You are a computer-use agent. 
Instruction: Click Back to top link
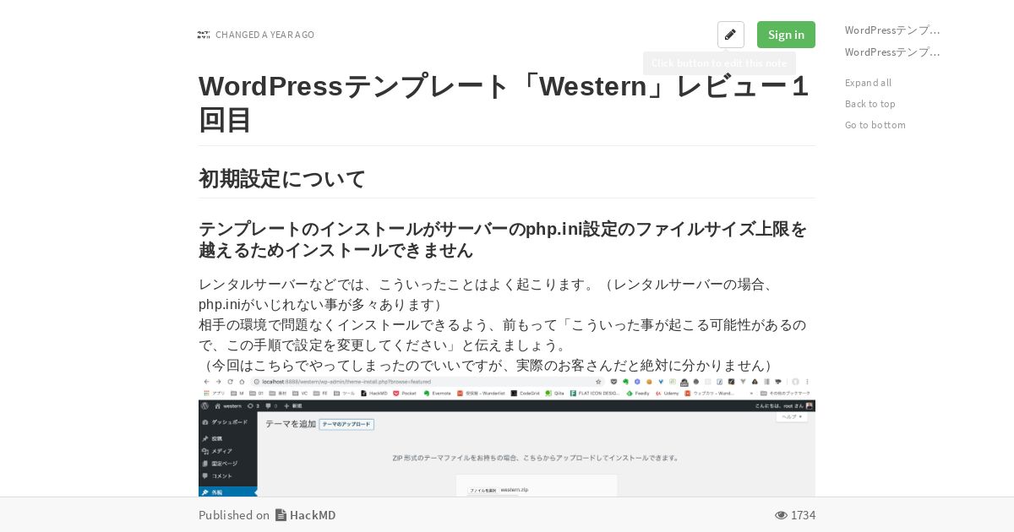click(870, 104)
